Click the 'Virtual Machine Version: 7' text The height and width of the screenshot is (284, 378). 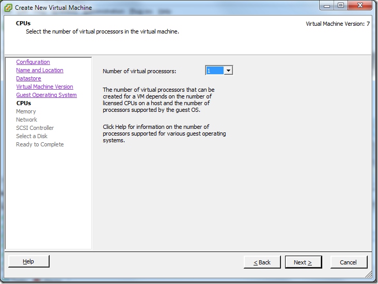pos(338,24)
